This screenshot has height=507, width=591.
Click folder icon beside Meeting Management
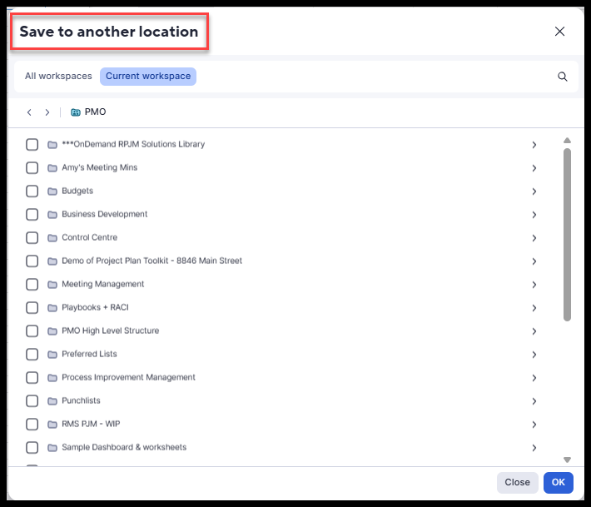52,284
